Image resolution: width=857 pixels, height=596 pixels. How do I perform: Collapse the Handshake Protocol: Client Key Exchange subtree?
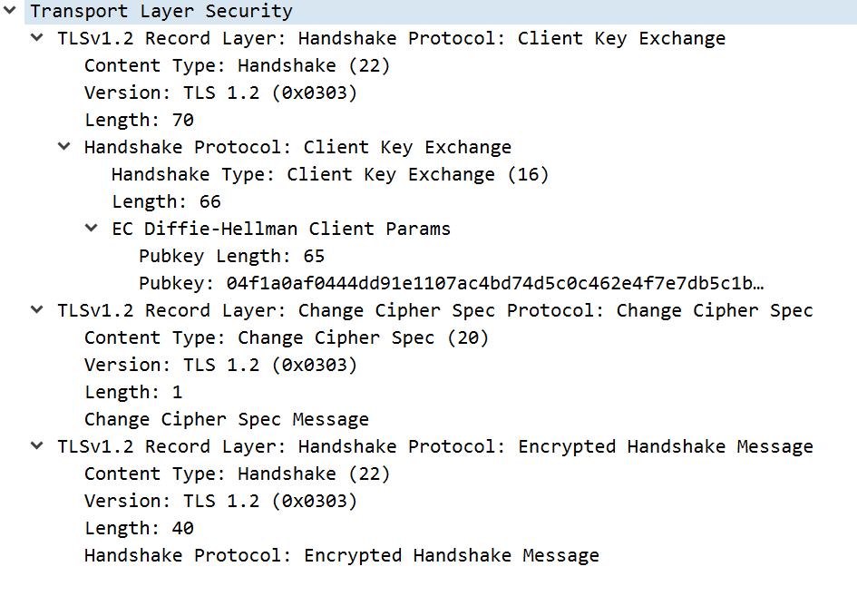[x=63, y=146]
